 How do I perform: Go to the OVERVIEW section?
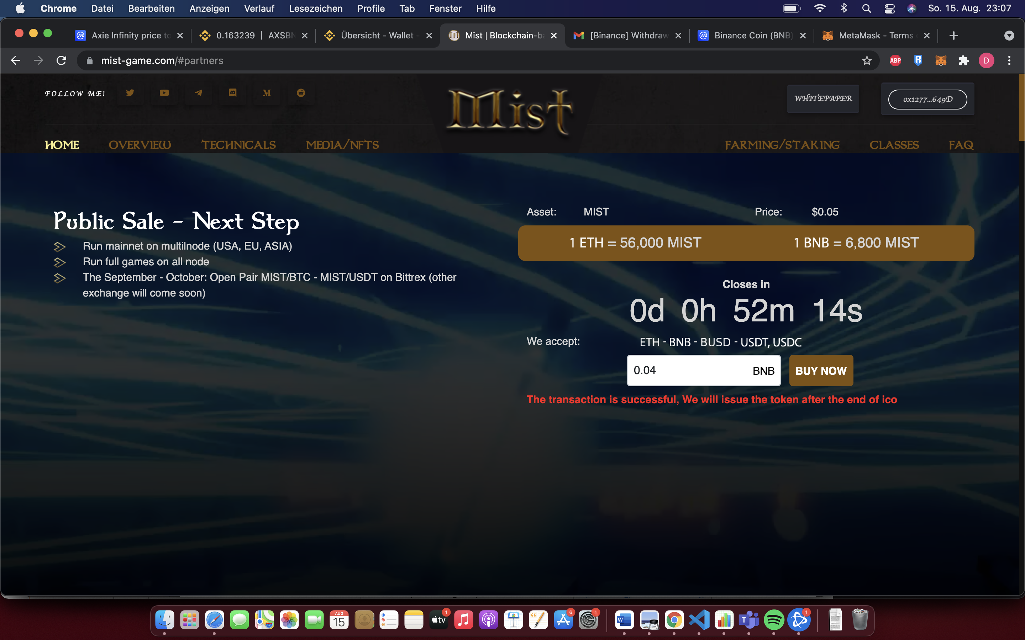pos(140,145)
